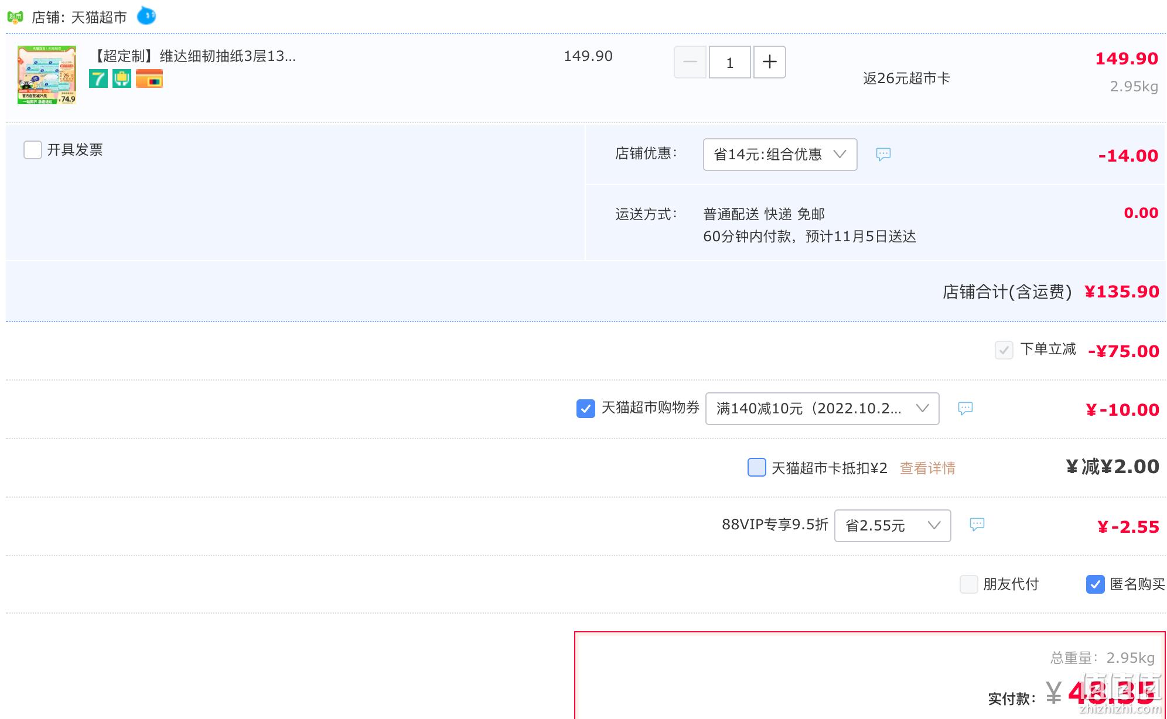
Task: Click the 普通配送 快递 免邮 shipping text
Action: pyautogui.click(x=764, y=214)
